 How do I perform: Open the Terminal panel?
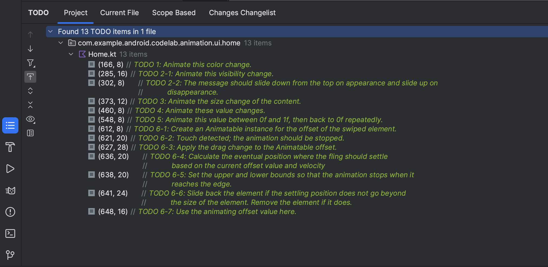click(10, 233)
